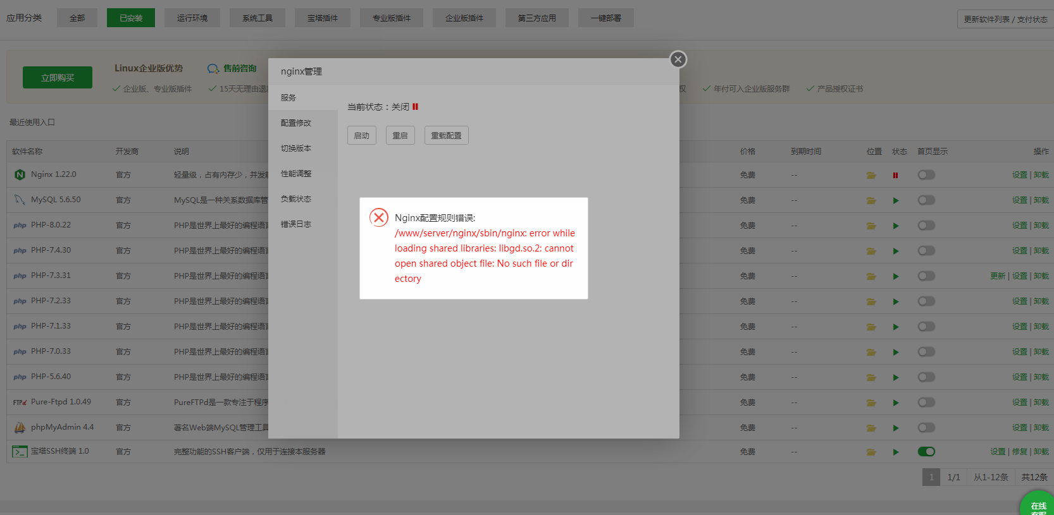1054x515 pixels.
Task: Select the 系统工具 category filter
Action: tap(257, 18)
